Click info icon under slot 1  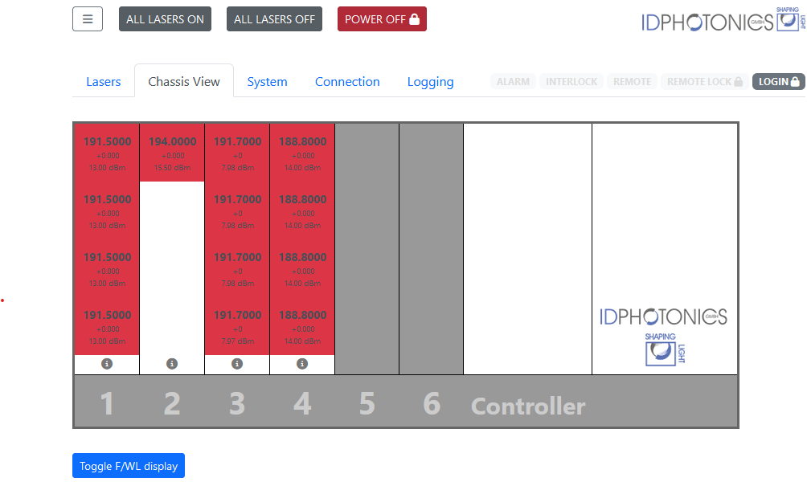tap(107, 364)
